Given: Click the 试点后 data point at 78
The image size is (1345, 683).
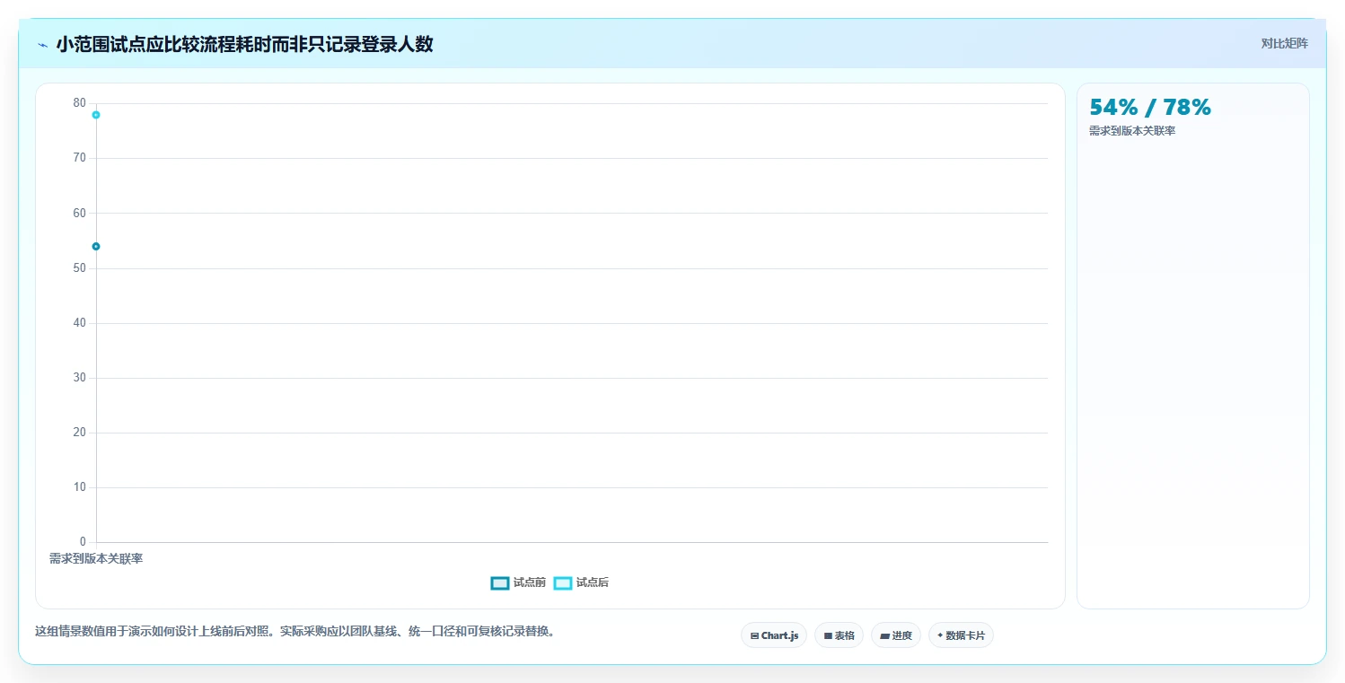Looking at the screenshot, I should [96, 115].
